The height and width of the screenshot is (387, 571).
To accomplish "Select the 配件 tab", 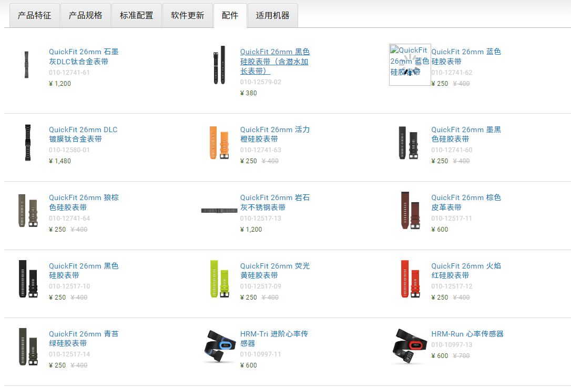I will (230, 15).
